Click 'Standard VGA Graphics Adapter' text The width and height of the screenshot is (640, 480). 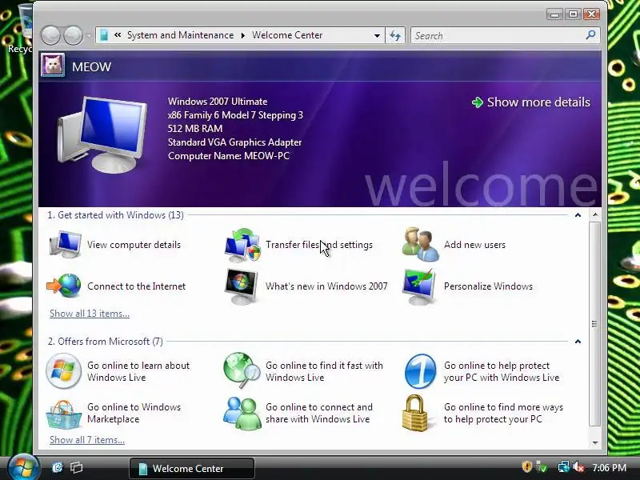pyautogui.click(x=234, y=142)
